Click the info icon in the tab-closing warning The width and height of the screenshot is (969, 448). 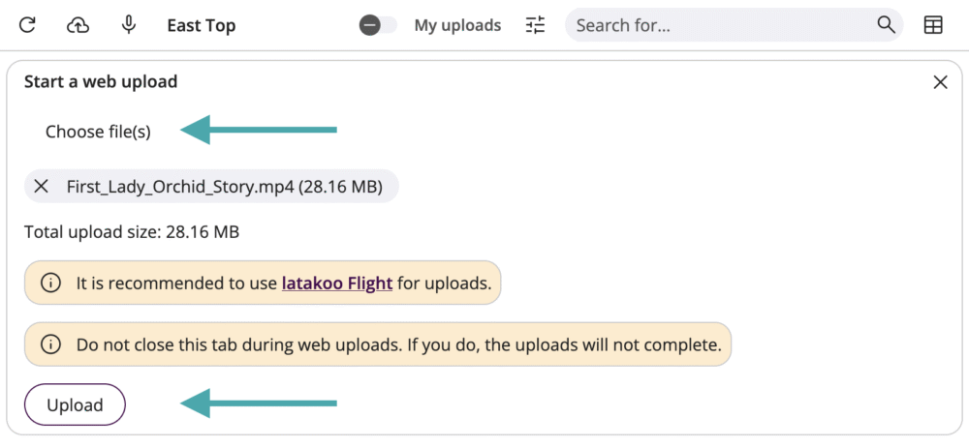coord(50,344)
